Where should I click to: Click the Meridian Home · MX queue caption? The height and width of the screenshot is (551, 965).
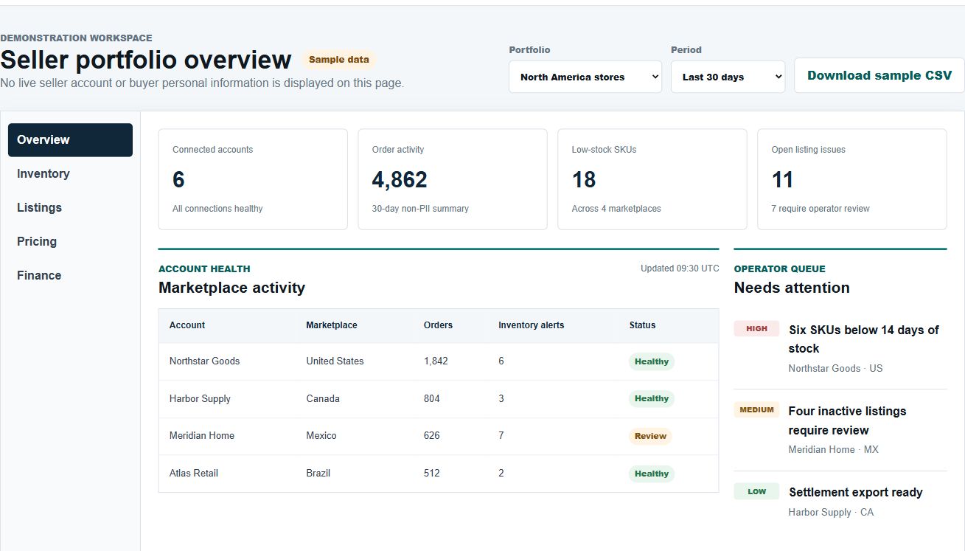833,449
